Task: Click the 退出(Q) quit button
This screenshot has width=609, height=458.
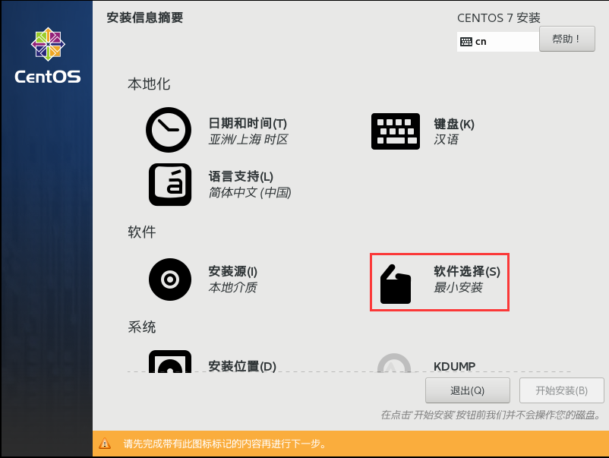Action: pyautogui.click(x=468, y=390)
